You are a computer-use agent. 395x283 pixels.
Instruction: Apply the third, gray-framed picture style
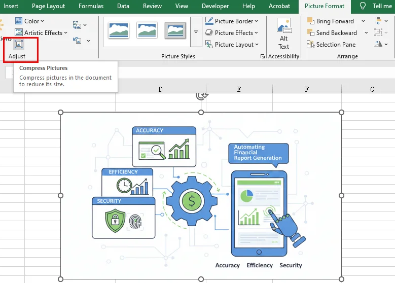(x=175, y=30)
